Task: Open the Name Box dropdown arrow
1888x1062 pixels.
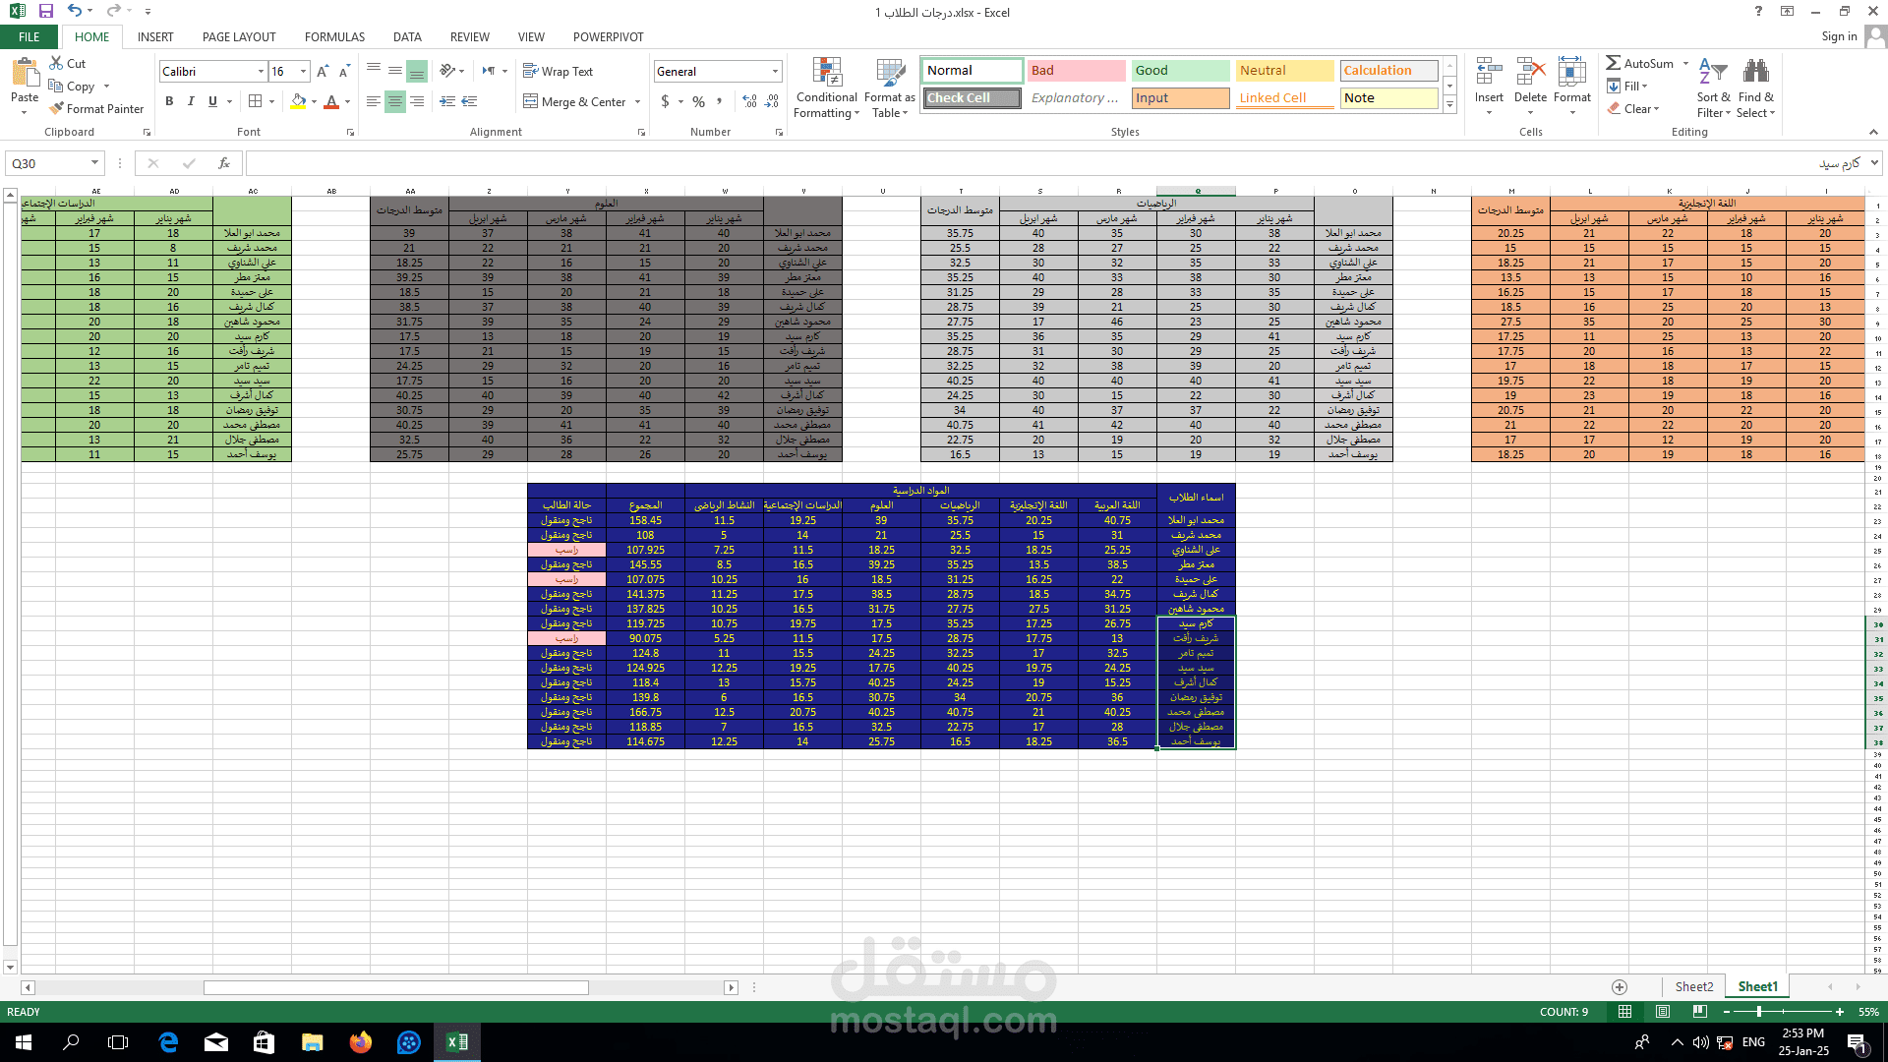Action: point(94,163)
